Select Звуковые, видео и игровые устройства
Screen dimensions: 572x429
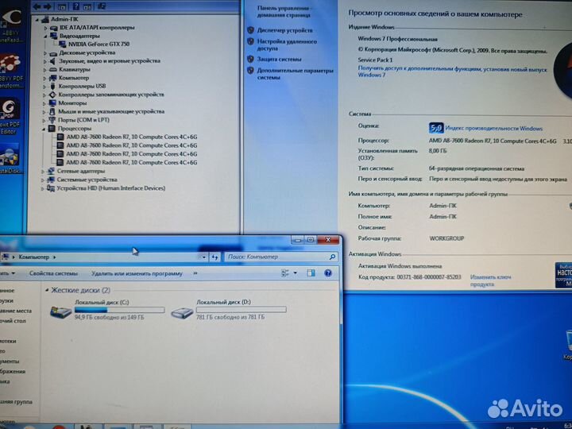[x=110, y=61]
